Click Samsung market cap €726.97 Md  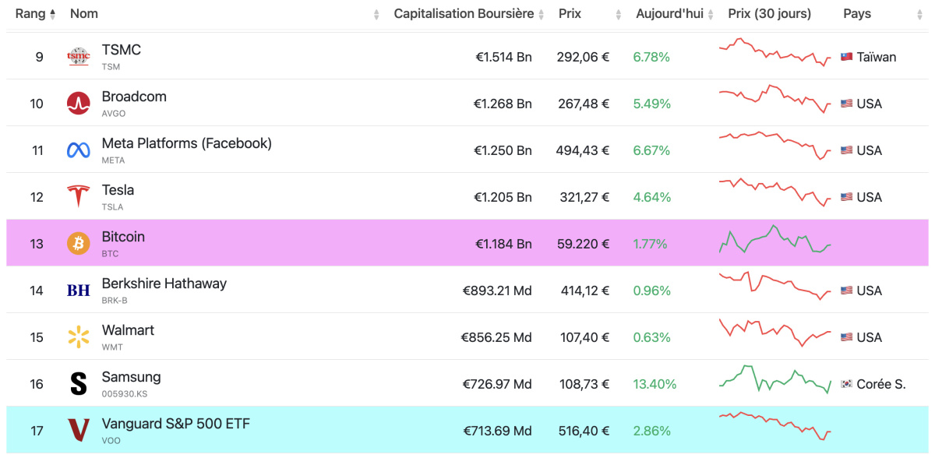point(497,384)
